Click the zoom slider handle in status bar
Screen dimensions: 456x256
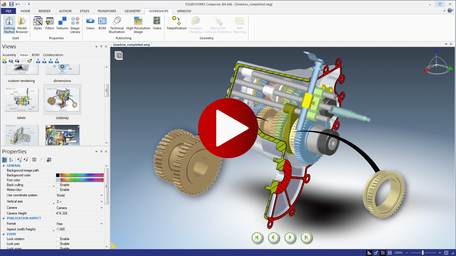[423, 253]
